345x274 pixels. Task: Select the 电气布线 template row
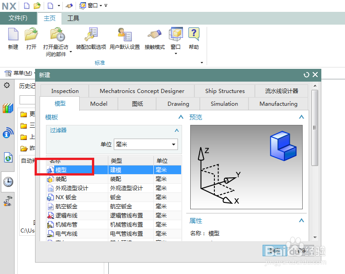[x=114, y=234]
